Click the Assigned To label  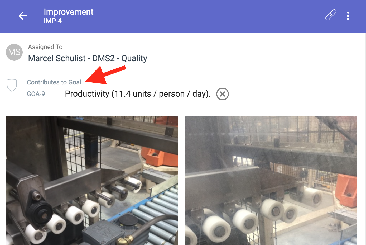(x=45, y=47)
